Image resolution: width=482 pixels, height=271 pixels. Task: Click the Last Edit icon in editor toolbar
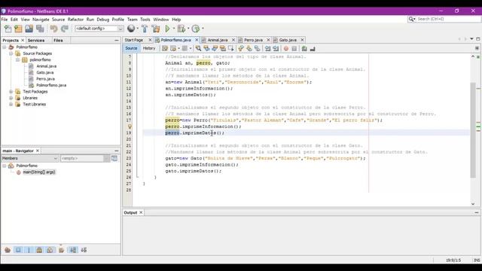[165, 48]
